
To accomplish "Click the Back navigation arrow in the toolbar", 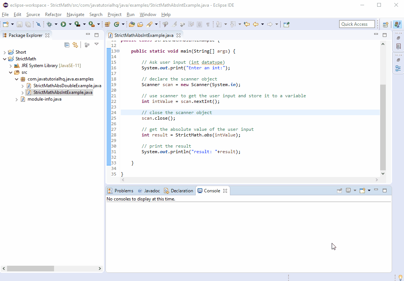I will 255,23.
